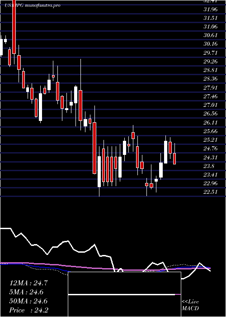Click the 'Price : 24.2' readout
The image size is (226, 317).
click(28, 310)
